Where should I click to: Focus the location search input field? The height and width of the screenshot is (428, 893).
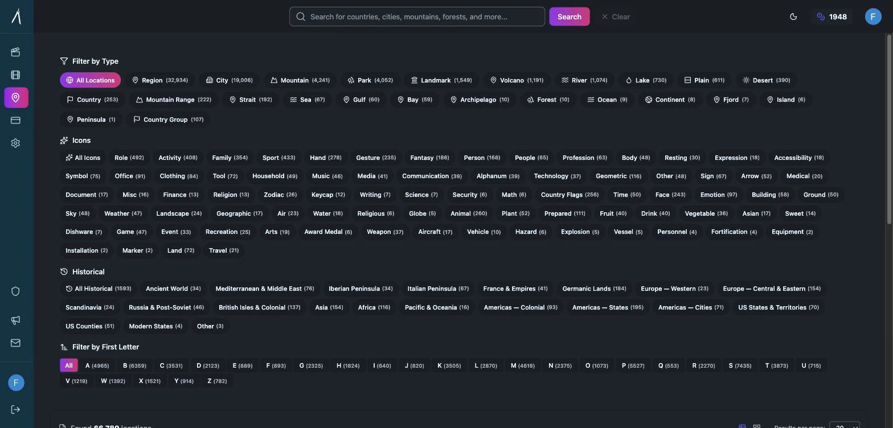click(x=417, y=17)
